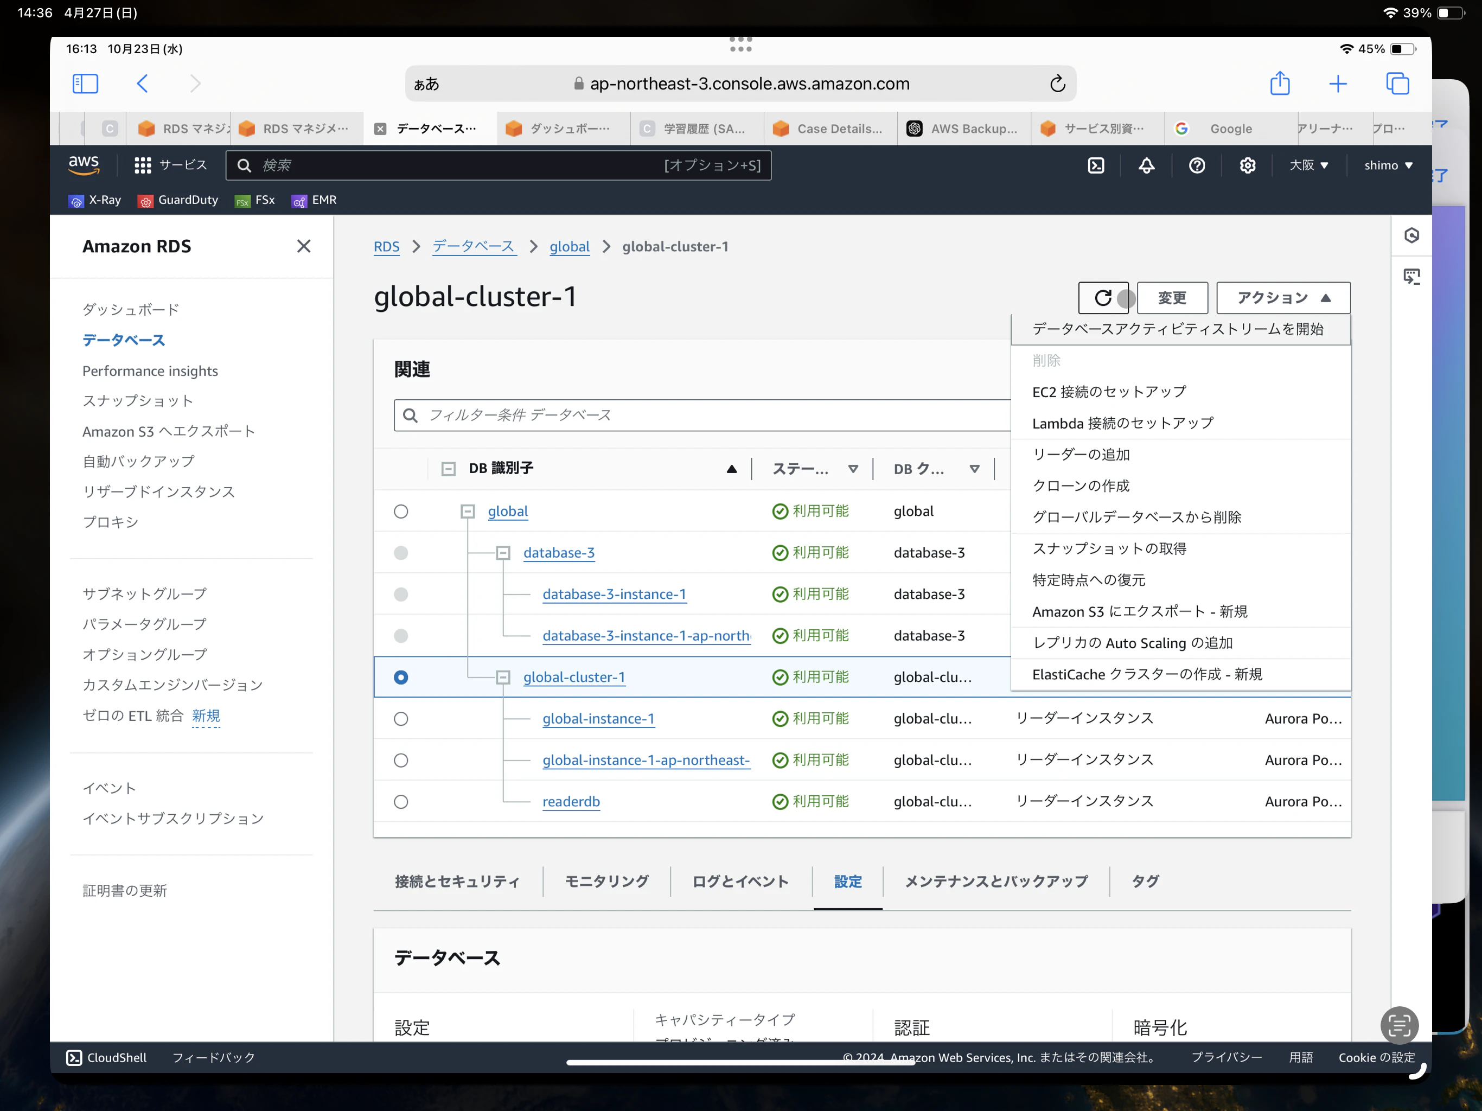Reload page icon in address bar
The image size is (1482, 1111).
(1057, 84)
